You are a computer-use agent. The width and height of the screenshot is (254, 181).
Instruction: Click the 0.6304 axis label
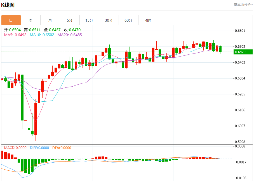click(x=240, y=79)
